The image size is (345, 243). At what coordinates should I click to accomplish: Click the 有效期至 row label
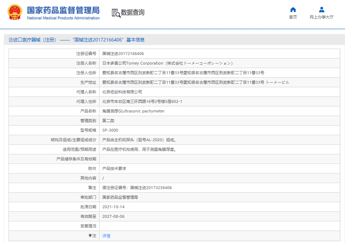click(88, 216)
